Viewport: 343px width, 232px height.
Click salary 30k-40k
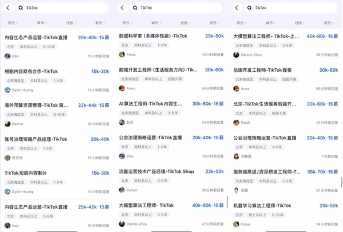(100, 139)
